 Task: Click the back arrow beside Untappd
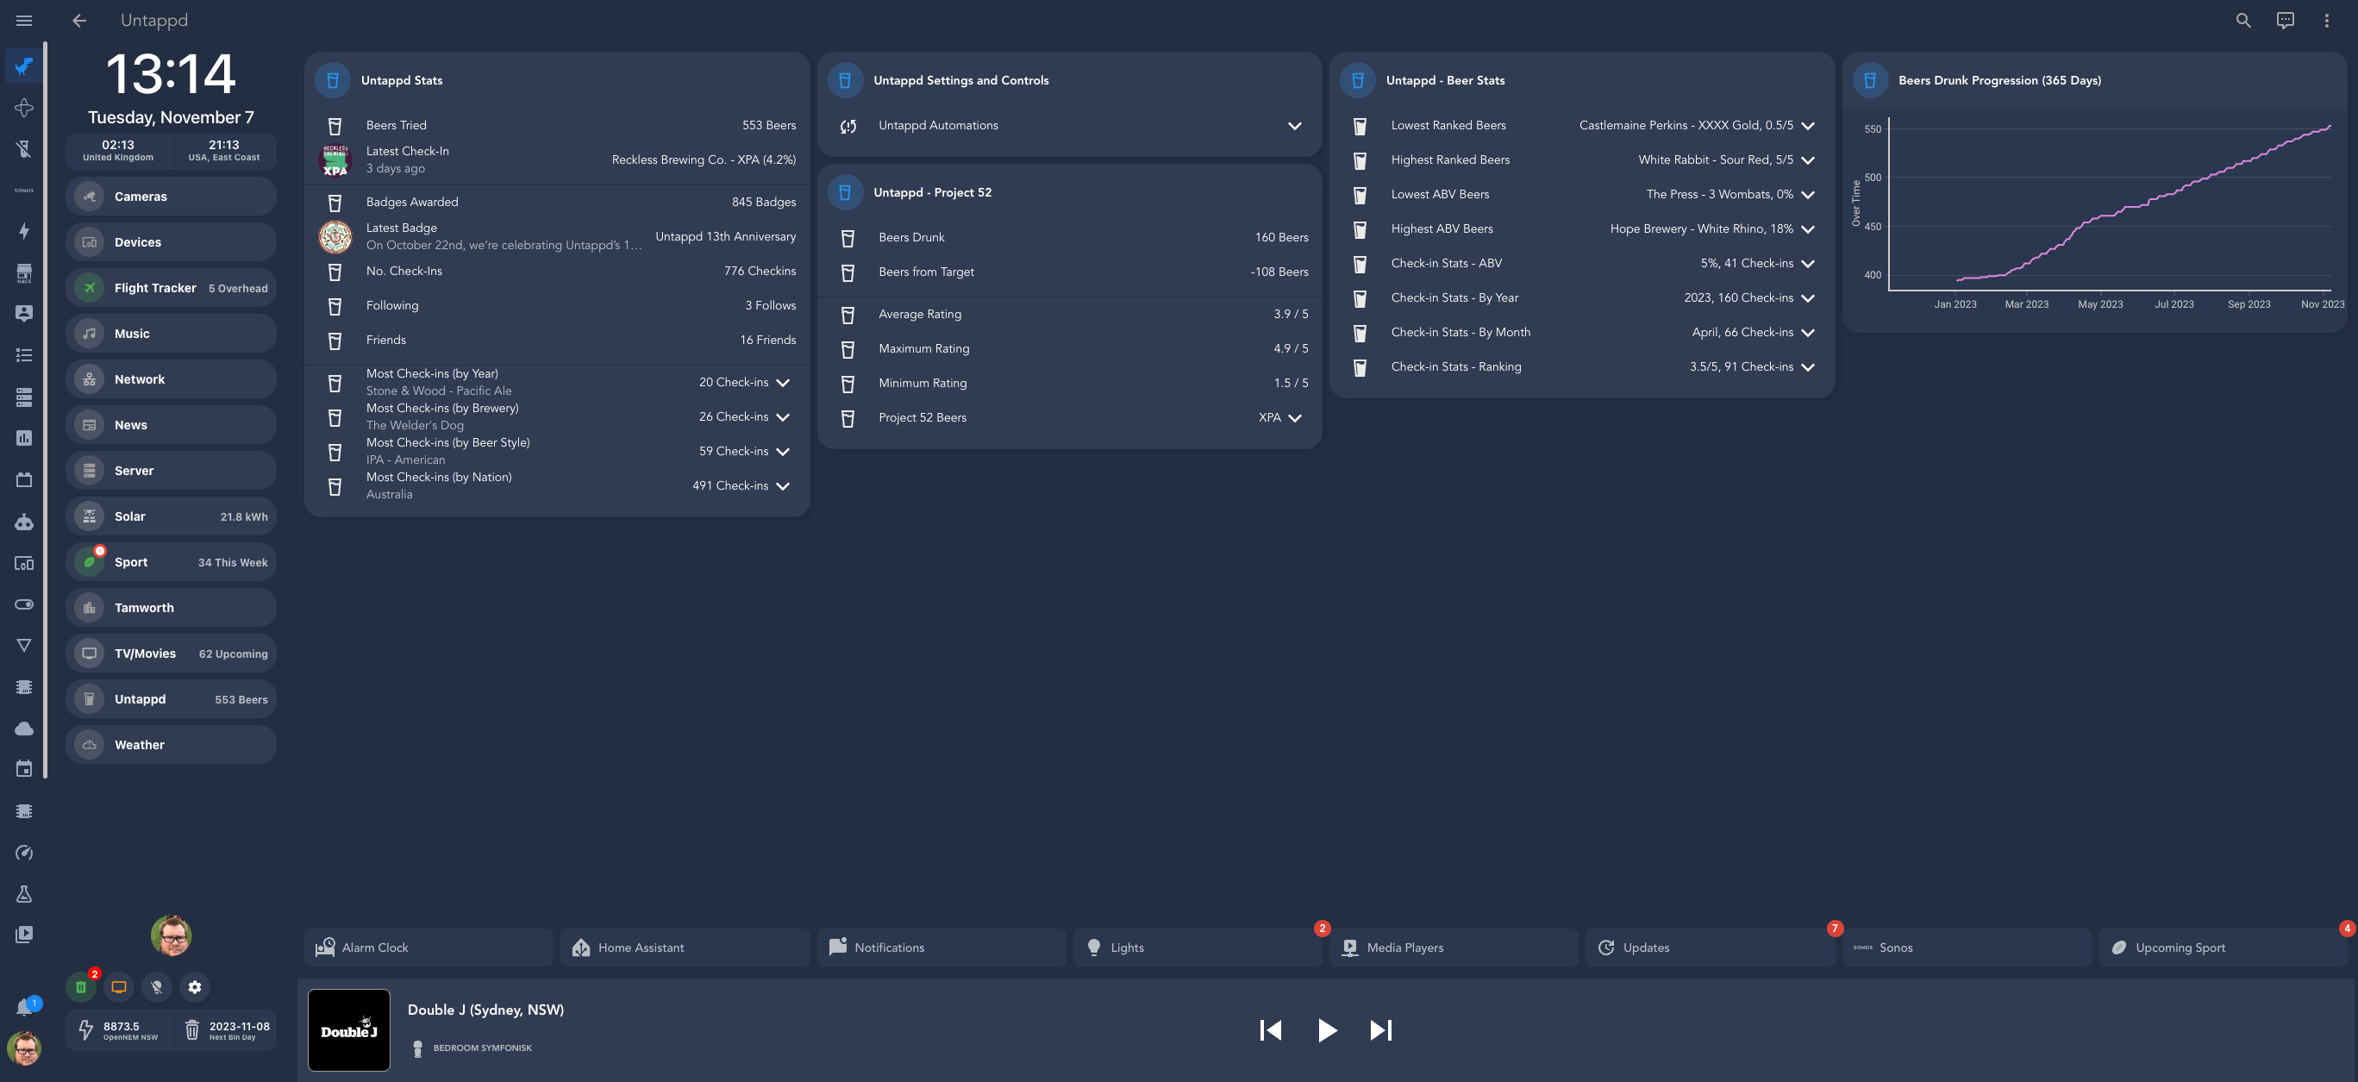(79, 20)
